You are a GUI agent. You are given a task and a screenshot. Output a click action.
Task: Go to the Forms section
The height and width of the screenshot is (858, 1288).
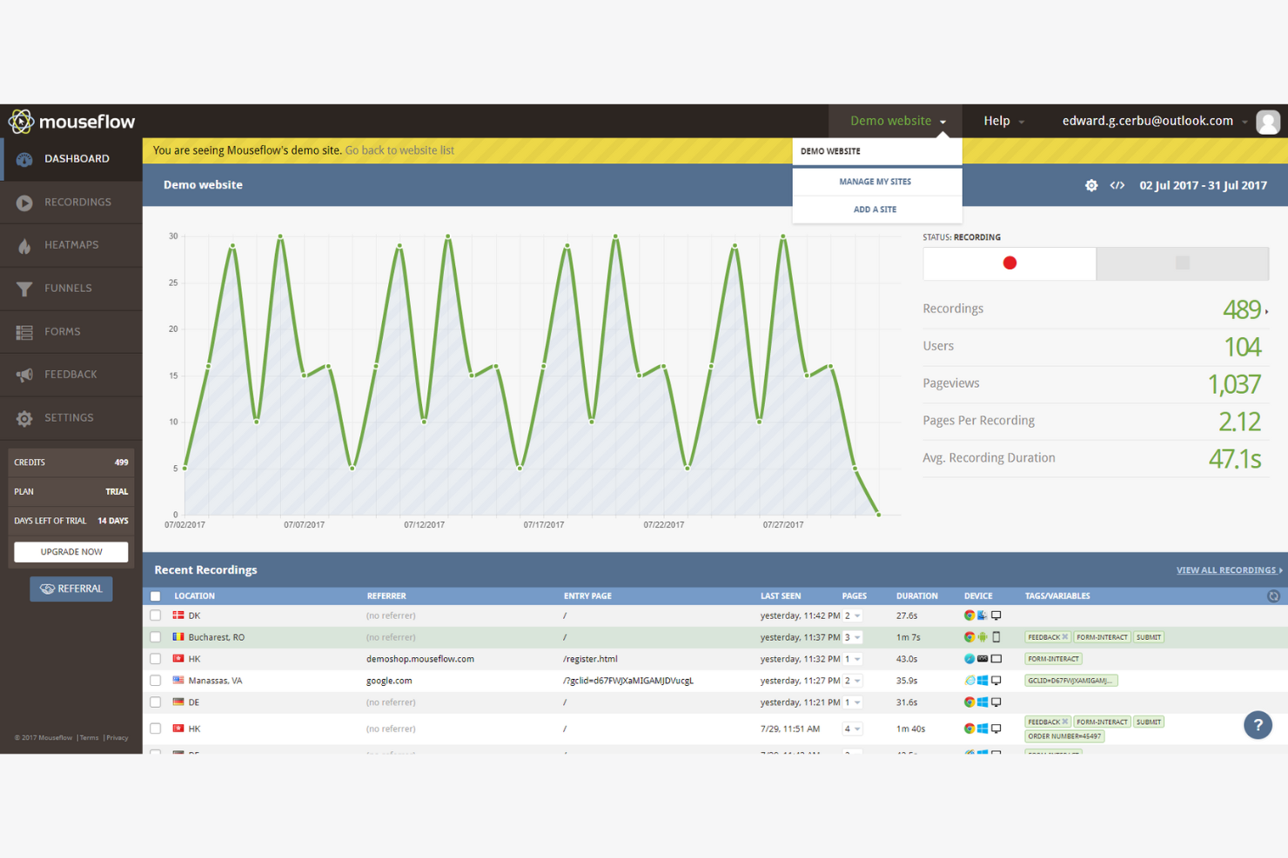click(x=71, y=332)
